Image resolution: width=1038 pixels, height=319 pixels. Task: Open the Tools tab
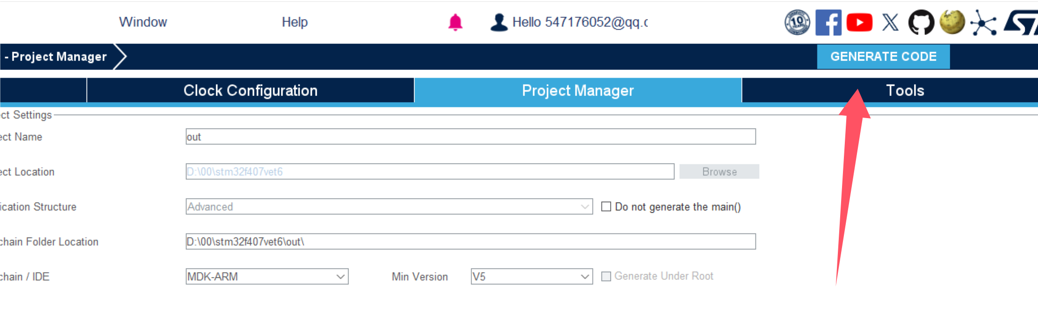tap(904, 90)
